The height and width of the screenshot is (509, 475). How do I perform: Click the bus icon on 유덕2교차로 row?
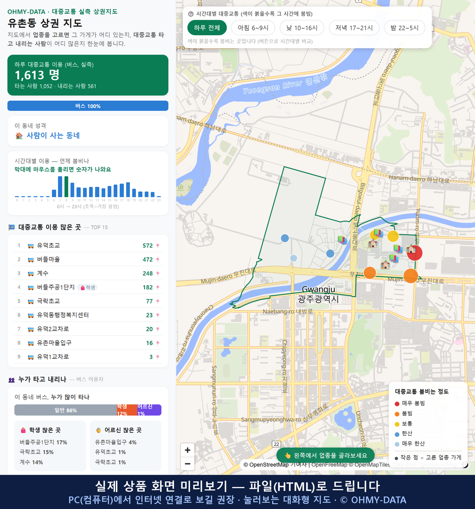tap(31, 329)
